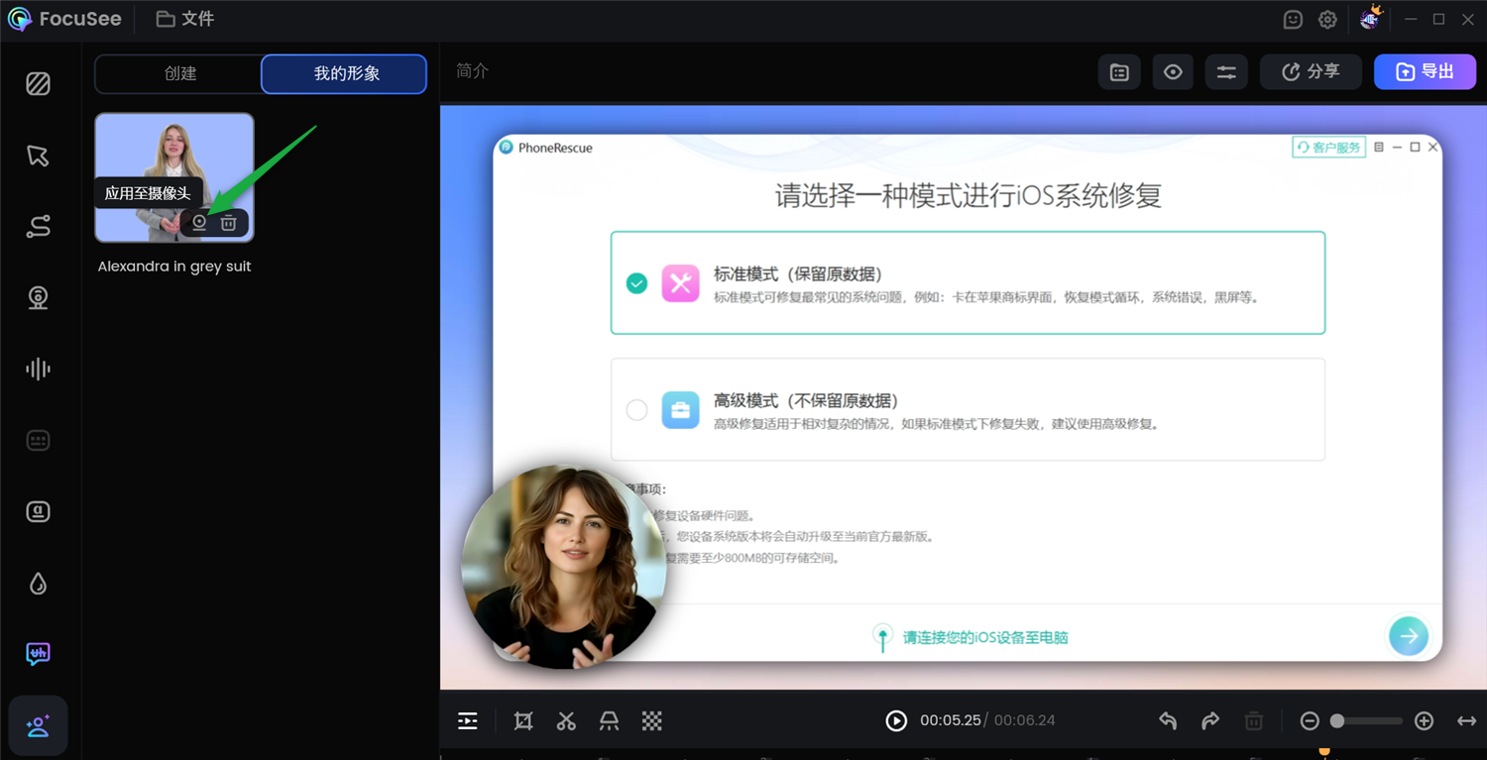Select the 高级模式 radio button
The height and width of the screenshot is (760, 1487).
pyautogui.click(x=636, y=410)
